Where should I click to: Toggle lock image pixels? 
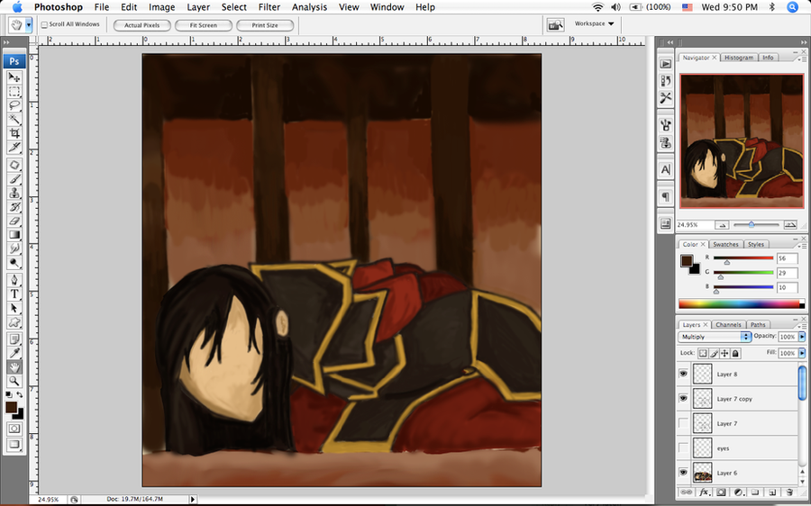714,354
